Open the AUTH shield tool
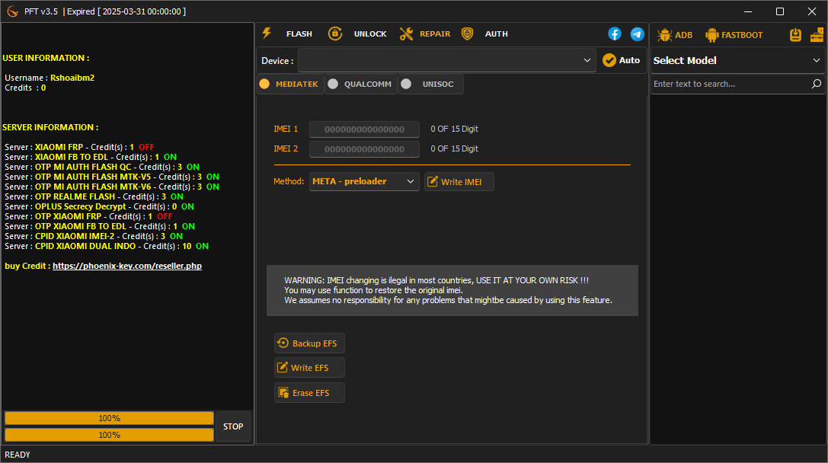The width and height of the screenshot is (828, 463). point(467,34)
